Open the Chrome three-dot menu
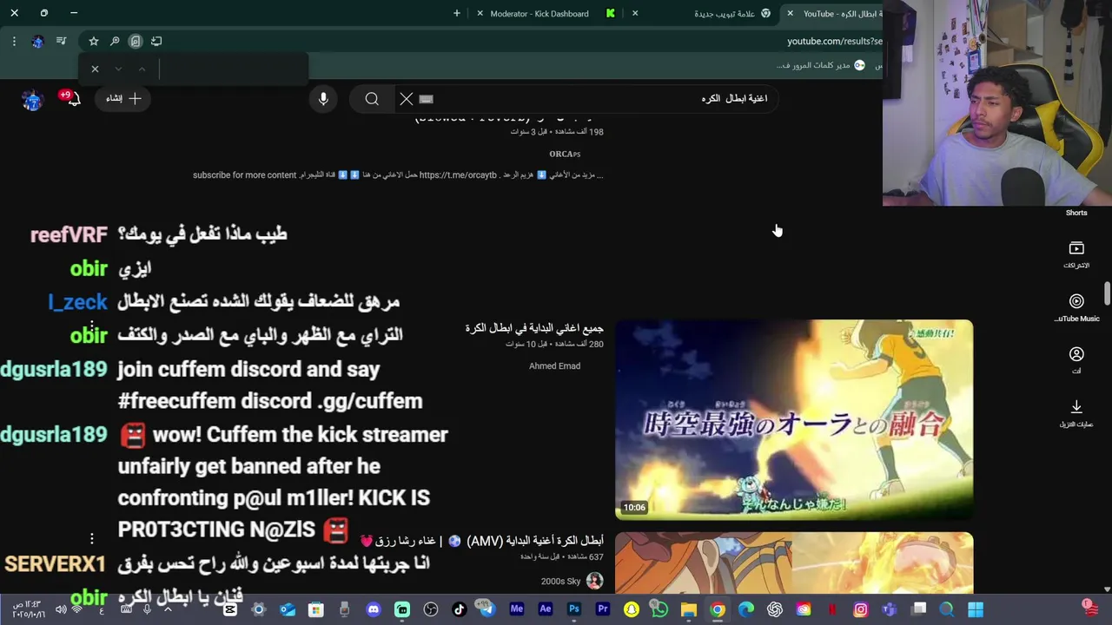Image resolution: width=1112 pixels, height=625 pixels. [14, 41]
